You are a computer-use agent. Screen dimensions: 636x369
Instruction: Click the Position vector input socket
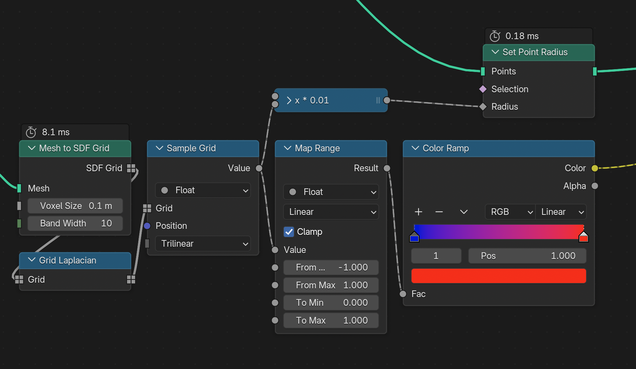147,226
